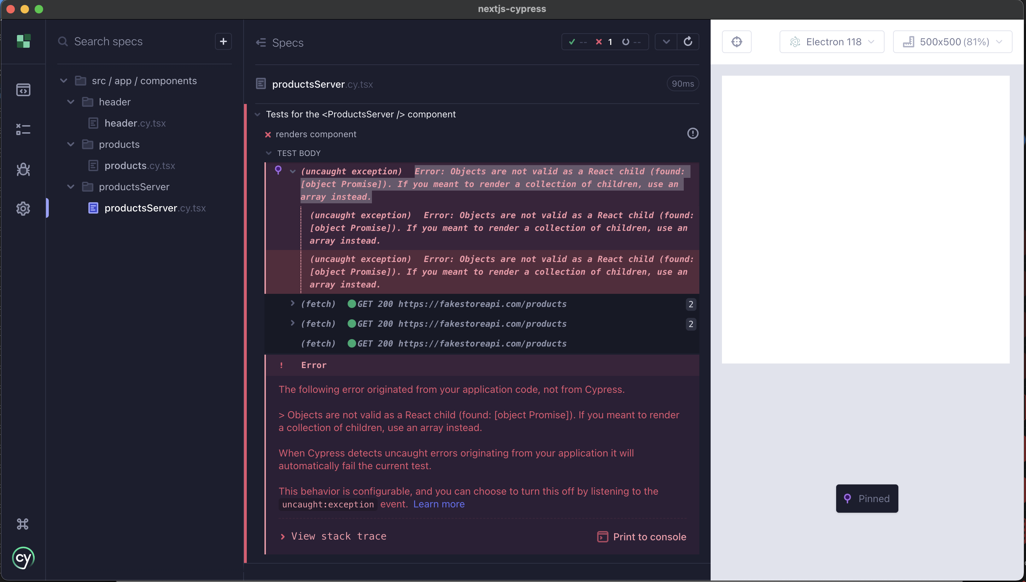This screenshot has height=582, width=1026.
Task: Click the 90ms duration badge
Action: click(x=683, y=83)
